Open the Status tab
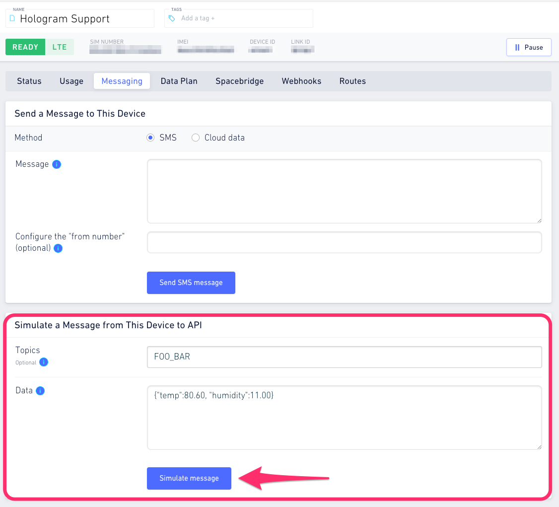Image resolution: width=559 pixels, height=507 pixels. [29, 81]
